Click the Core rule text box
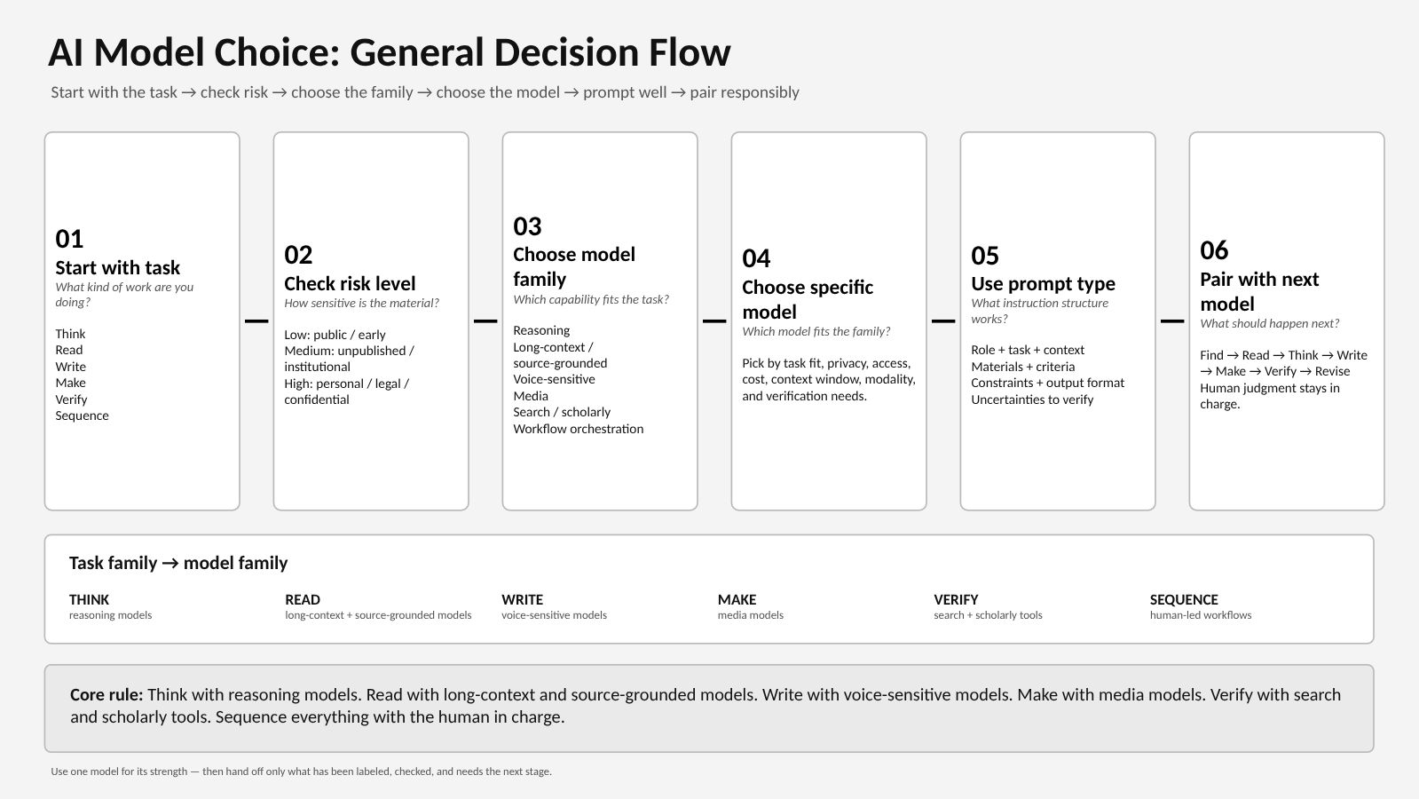The width and height of the screenshot is (1419, 799). [x=709, y=708]
